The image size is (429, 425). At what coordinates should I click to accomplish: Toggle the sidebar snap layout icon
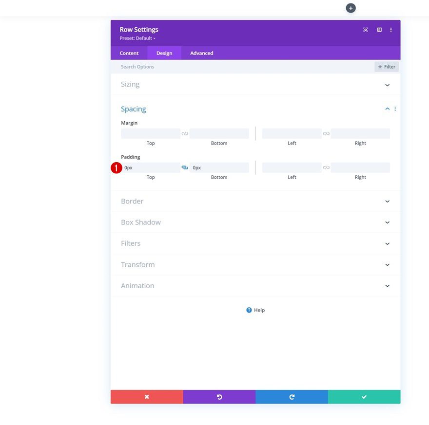[379, 30]
